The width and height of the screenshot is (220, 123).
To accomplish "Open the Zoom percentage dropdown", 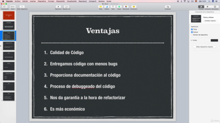I will click(x=13, y=7).
